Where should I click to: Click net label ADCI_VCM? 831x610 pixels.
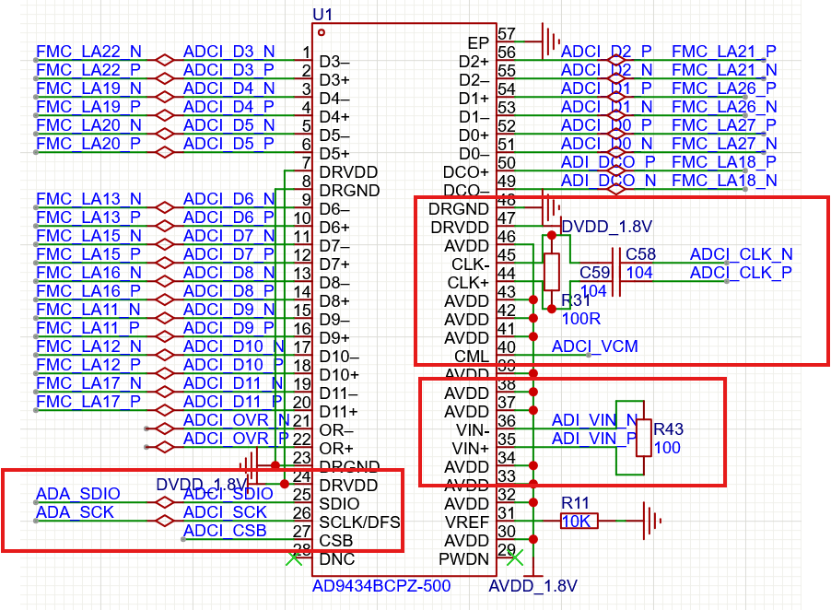pyautogui.click(x=594, y=346)
